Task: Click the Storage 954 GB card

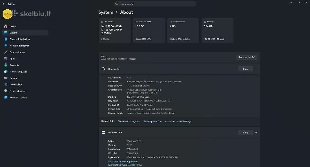Action: click(x=218, y=30)
